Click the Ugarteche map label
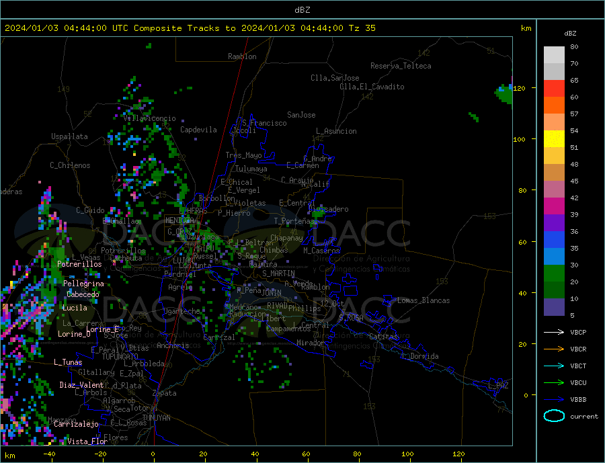This screenshot has height=463, width=605. [182, 311]
